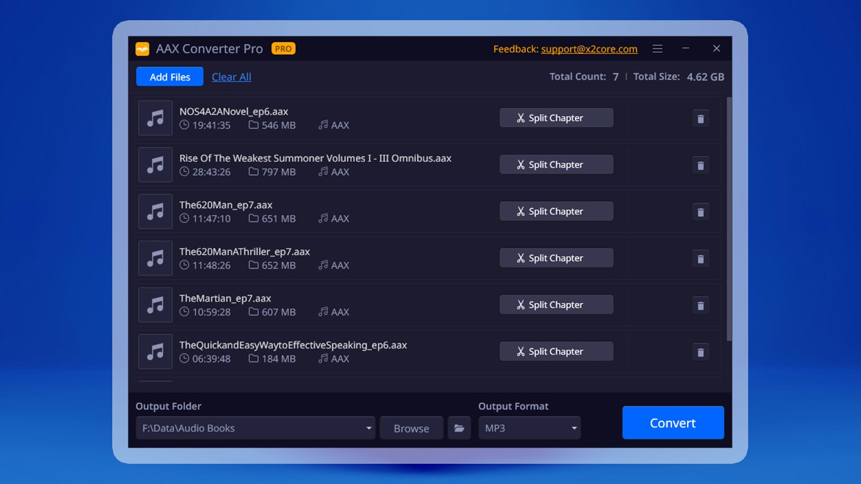Viewport: 861px width, 484px height.
Task: Open the support@x2core.com feedback link
Action: click(x=589, y=49)
